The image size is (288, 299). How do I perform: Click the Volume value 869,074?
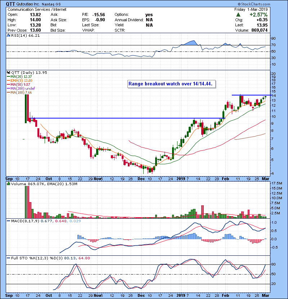(x=260, y=30)
